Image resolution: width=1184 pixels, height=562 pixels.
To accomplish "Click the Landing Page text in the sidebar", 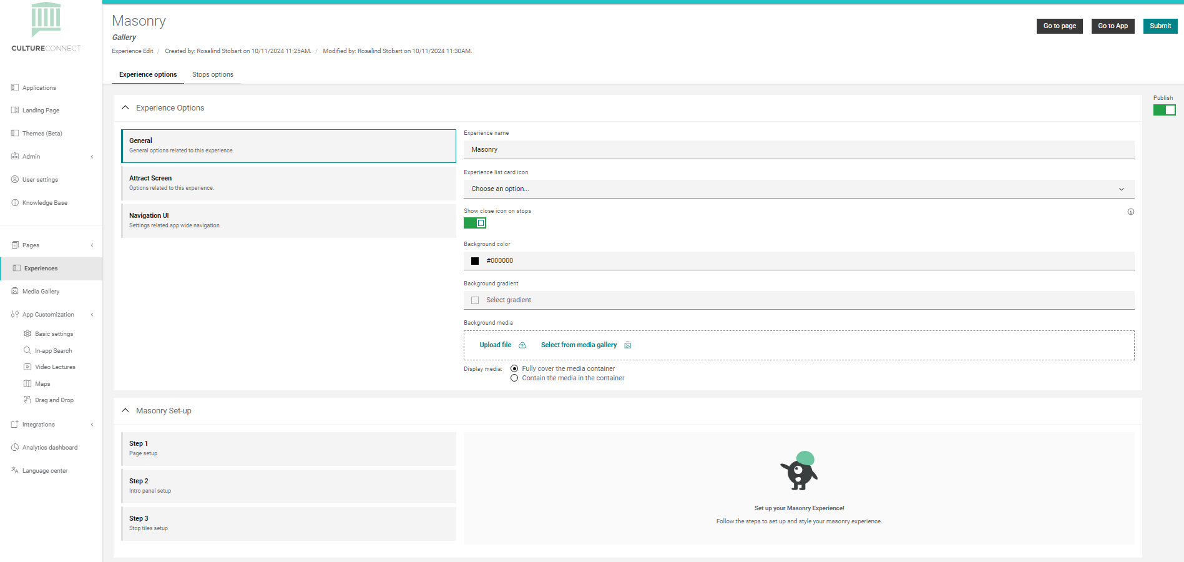I will [x=41, y=111].
